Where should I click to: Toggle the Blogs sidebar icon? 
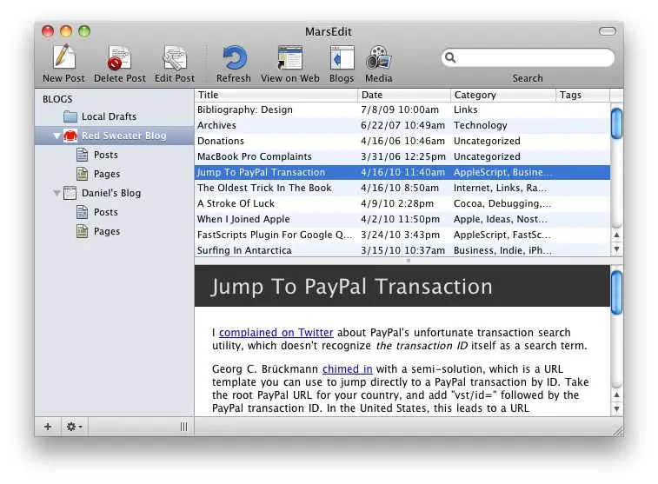[342, 57]
